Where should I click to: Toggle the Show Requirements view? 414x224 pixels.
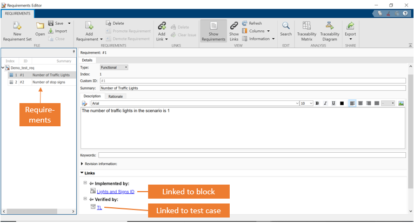coord(213,30)
